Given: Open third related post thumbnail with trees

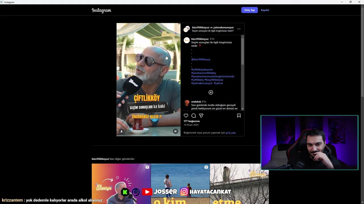Looking at the screenshot, I should pos(239,184).
